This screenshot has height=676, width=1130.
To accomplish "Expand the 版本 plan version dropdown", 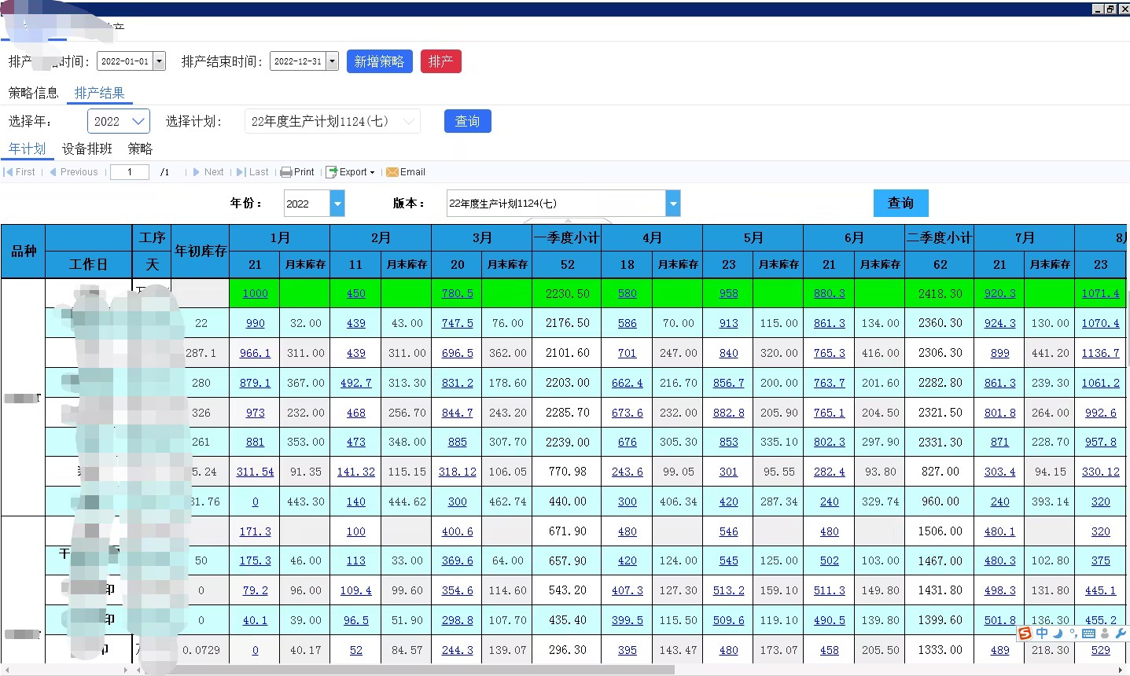I will (x=673, y=204).
